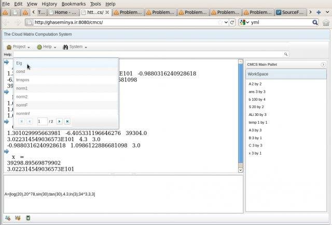Select variable S 20 by 2
Screen dimensions: 332x225
(x=256, y=107)
